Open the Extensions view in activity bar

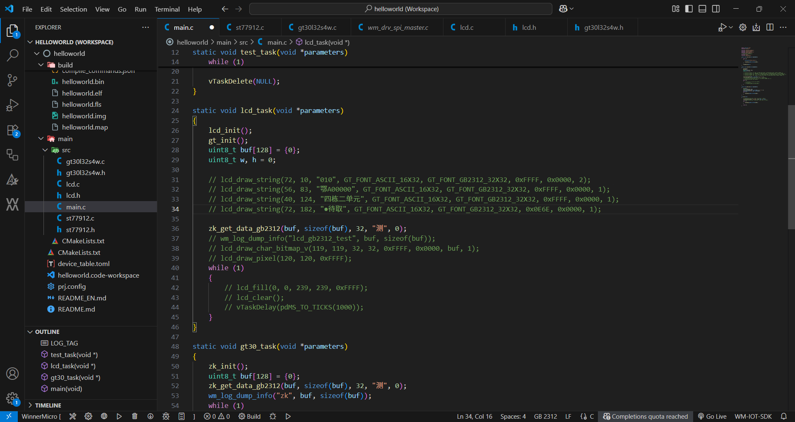(12, 130)
